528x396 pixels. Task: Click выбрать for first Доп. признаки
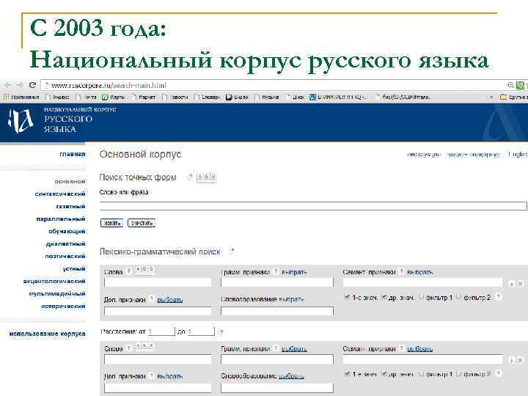pos(170,300)
